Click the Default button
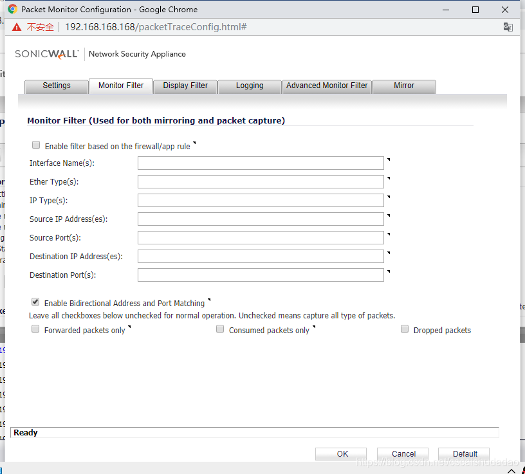525x474 pixels. [464, 454]
